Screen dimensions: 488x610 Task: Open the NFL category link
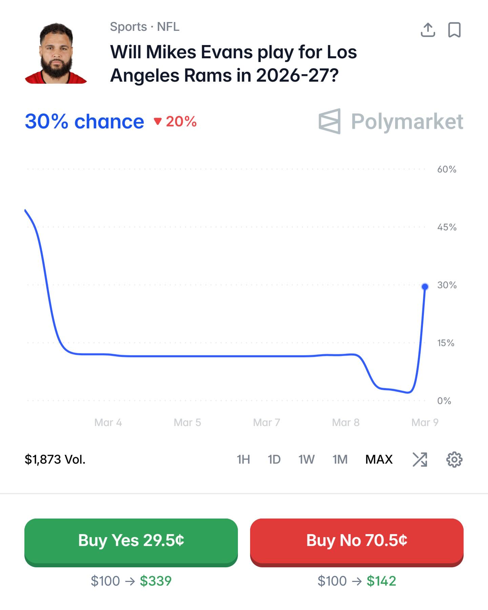click(168, 27)
